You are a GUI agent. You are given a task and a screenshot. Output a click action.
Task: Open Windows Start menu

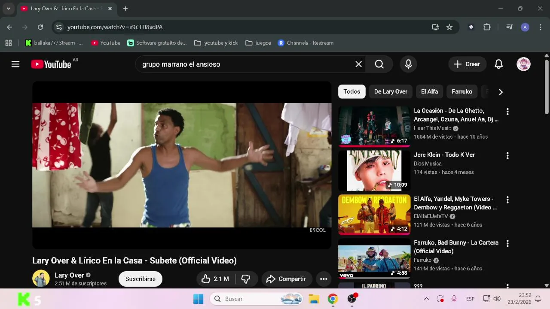[x=198, y=299]
